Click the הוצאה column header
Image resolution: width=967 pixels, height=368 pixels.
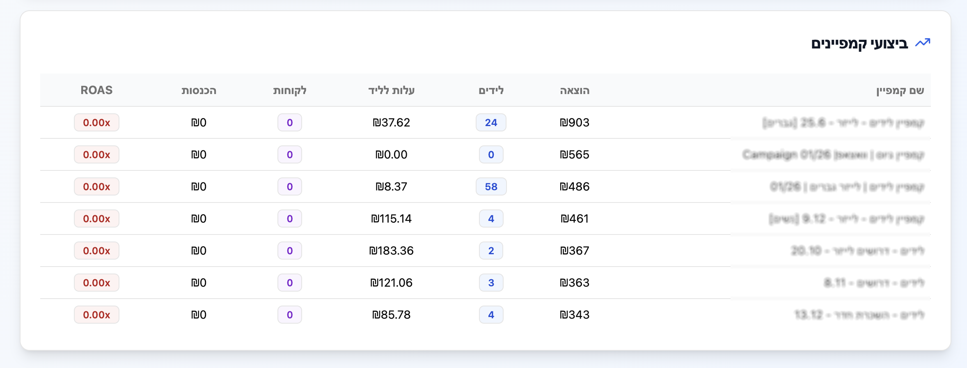[x=575, y=90]
